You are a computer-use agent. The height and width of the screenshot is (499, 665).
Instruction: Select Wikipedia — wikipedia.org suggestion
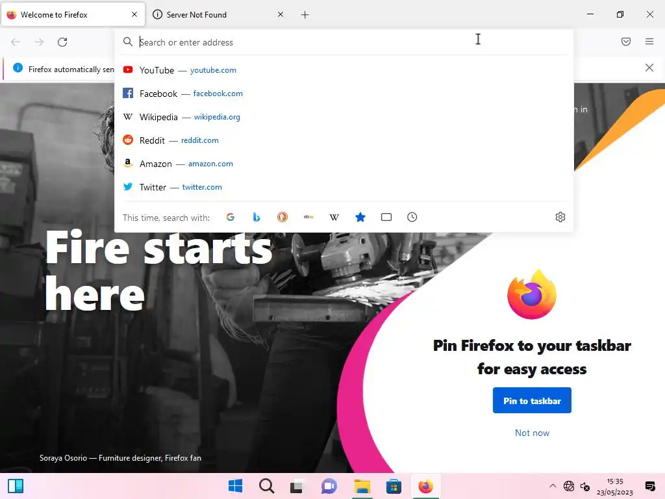(x=344, y=117)
